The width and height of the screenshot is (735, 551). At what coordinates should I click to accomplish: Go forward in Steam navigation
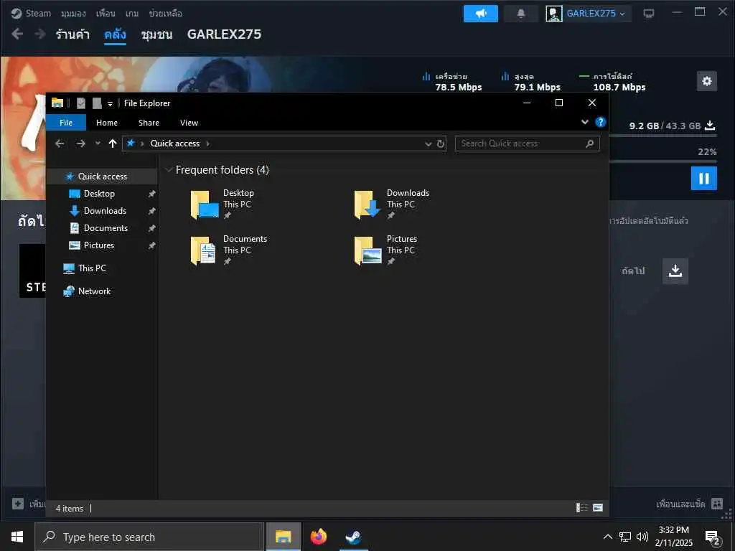(x=40, y=34)
